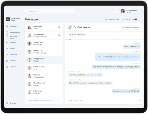
Task: Adjust the Font size slider handle
Action: pos(136,19)
